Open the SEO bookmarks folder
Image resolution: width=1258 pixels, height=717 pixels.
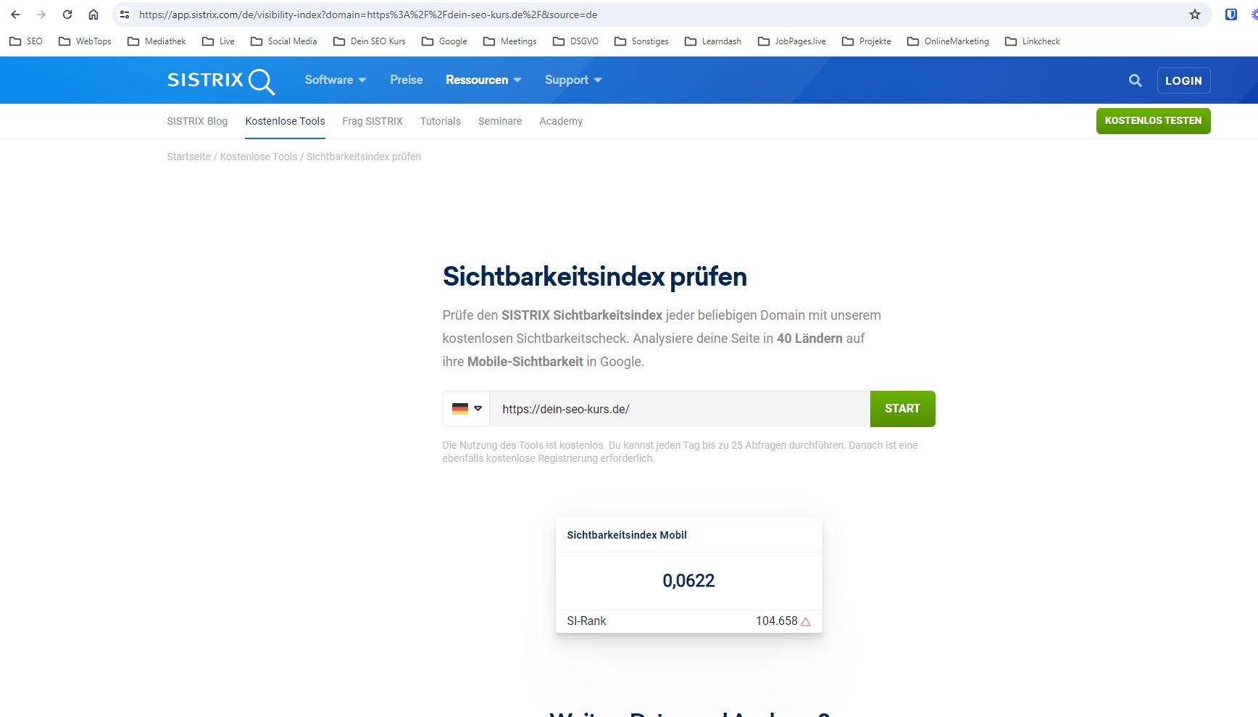[26, 41]
